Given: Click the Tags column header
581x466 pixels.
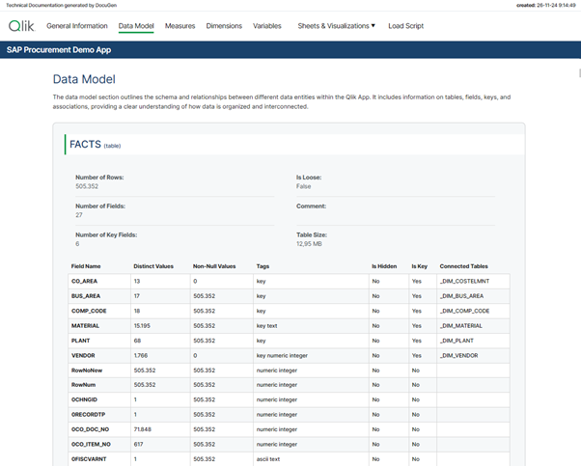Looking at the screenshot, I should pyautogui.click(x=263, y=266).
